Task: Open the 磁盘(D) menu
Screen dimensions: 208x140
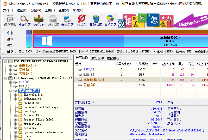Action: 22,10
